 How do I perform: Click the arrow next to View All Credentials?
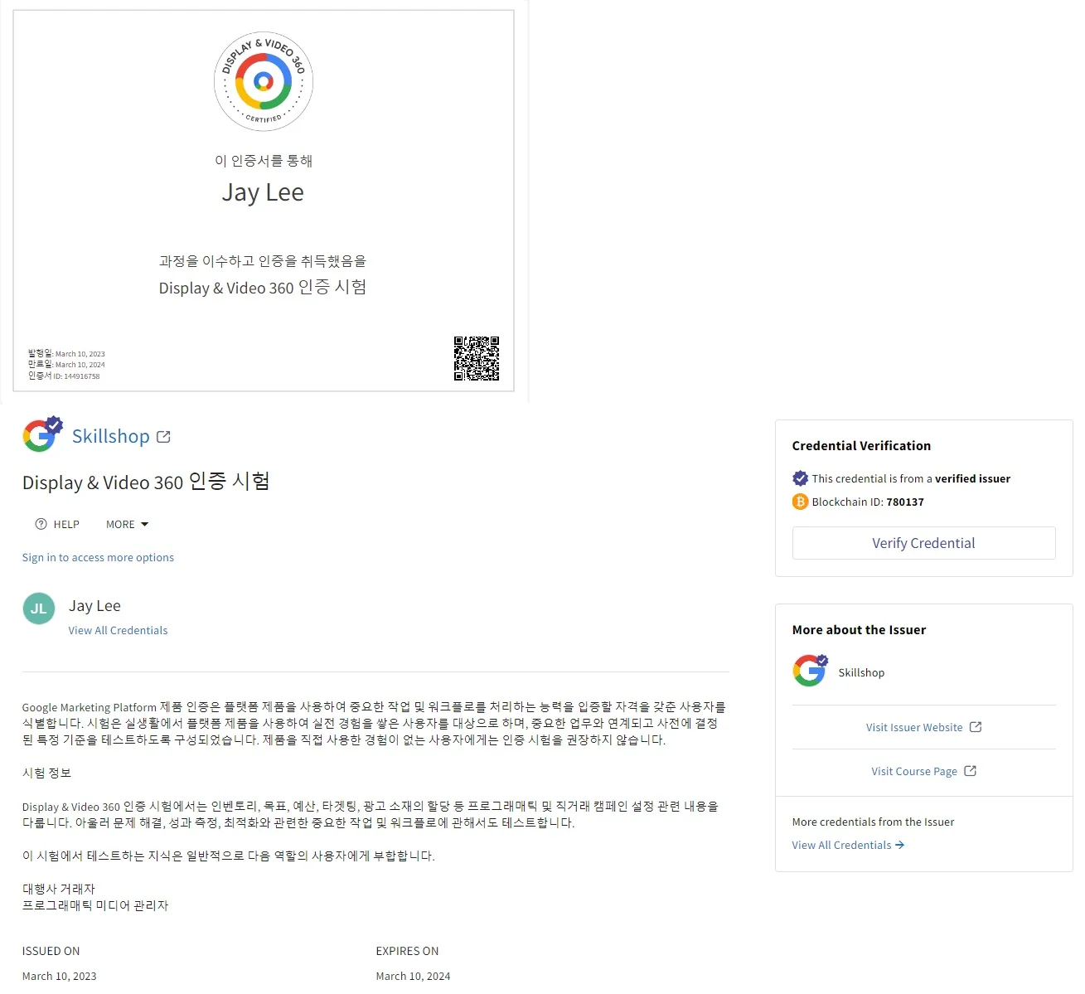click(x=899, y=845)
